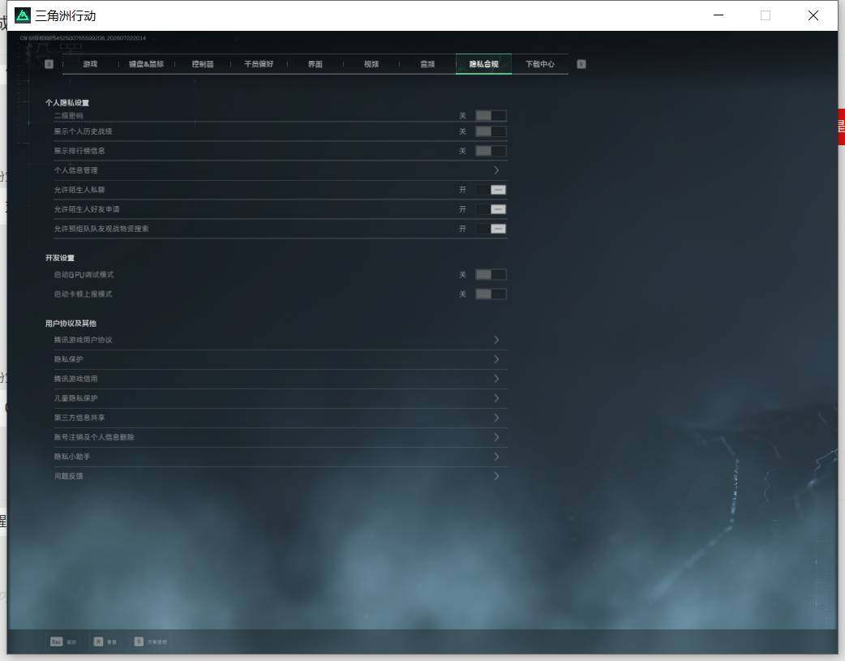The height and width of the screenshot is (661, 845).
Task: Click the 开发设置 section heading
Action: tap(60, 258)
